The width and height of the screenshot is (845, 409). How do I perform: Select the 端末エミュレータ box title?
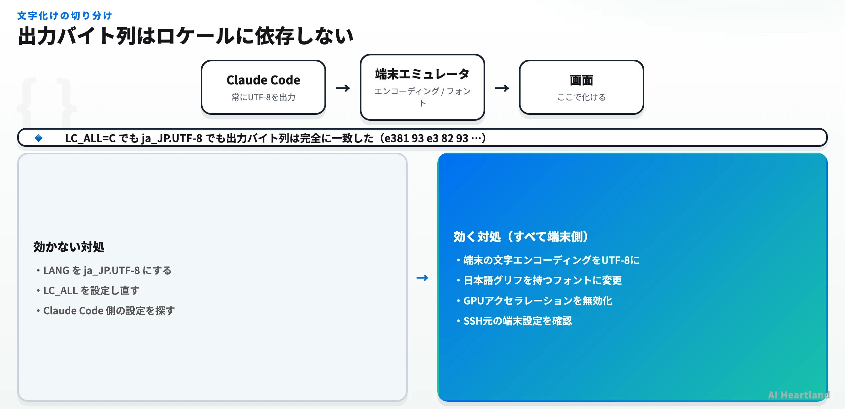tap(422, 74)
